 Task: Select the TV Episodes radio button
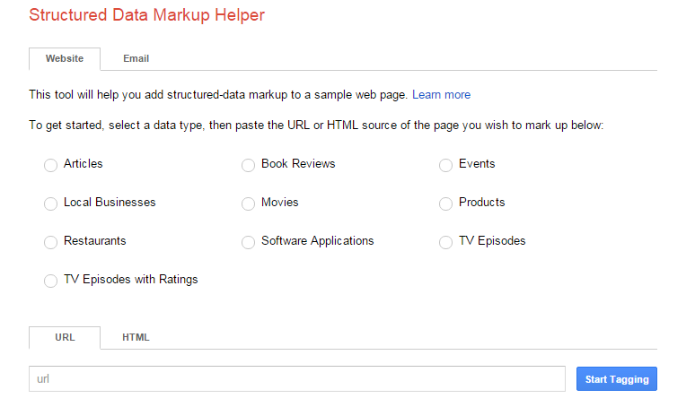click(x=445, y=243)
